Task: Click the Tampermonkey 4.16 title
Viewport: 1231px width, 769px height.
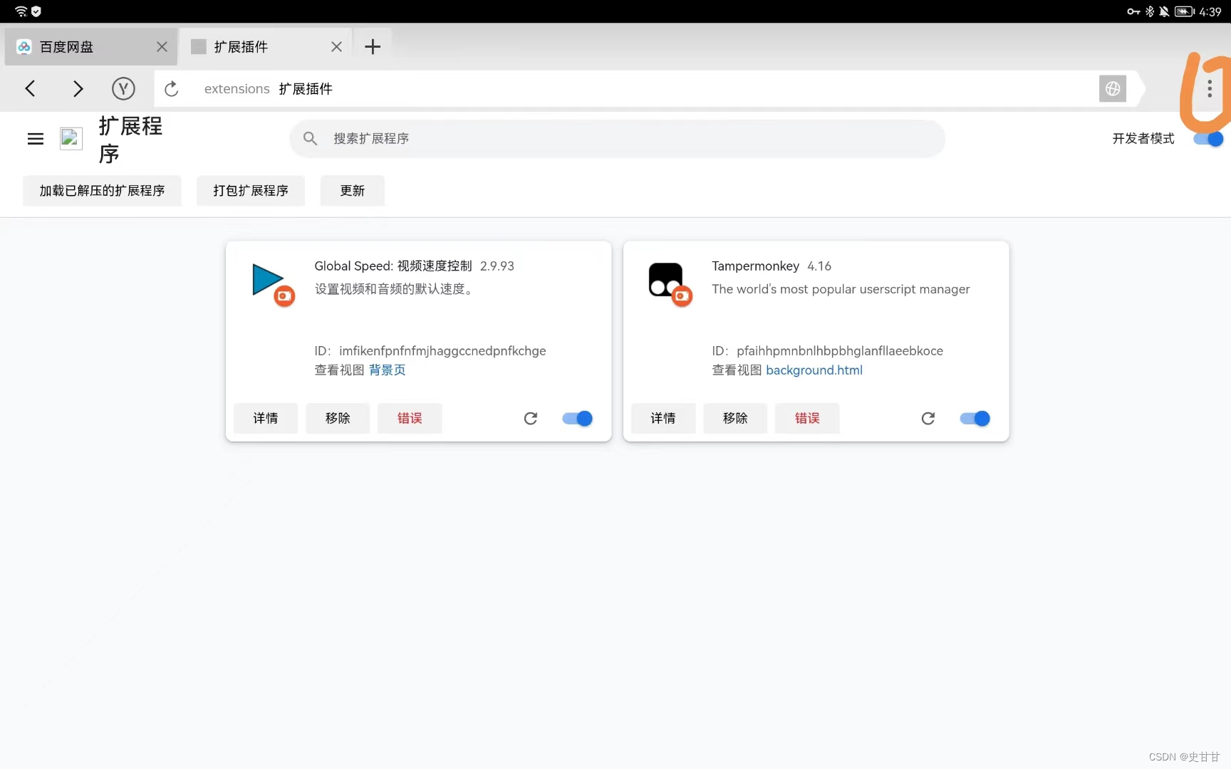Action: tap(772, 266)
